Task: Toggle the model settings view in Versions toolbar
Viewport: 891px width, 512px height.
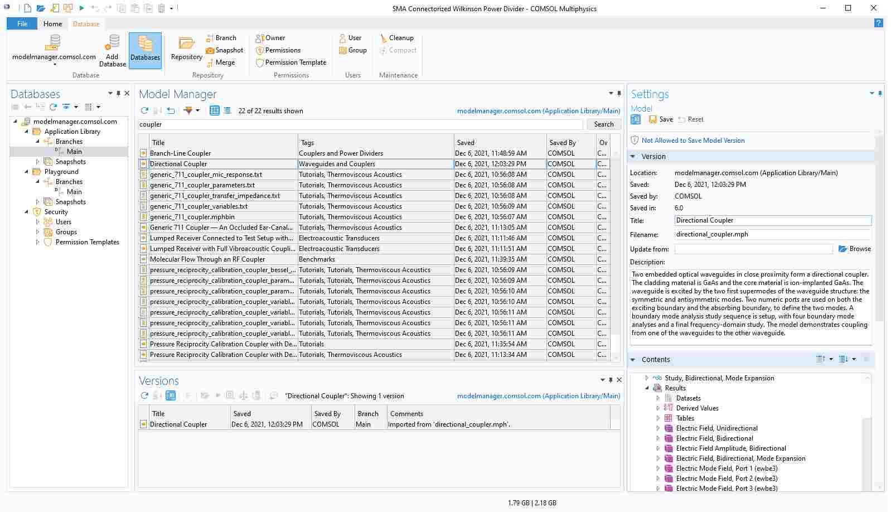Action: point(171,395)
